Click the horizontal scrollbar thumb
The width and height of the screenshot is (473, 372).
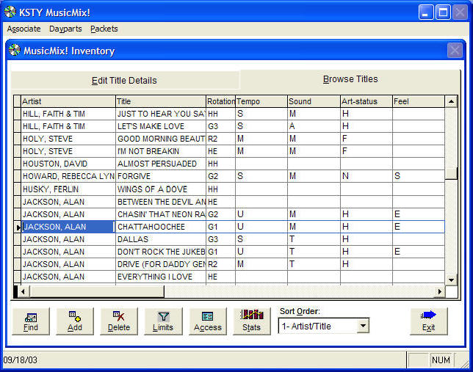click(96, 291)
